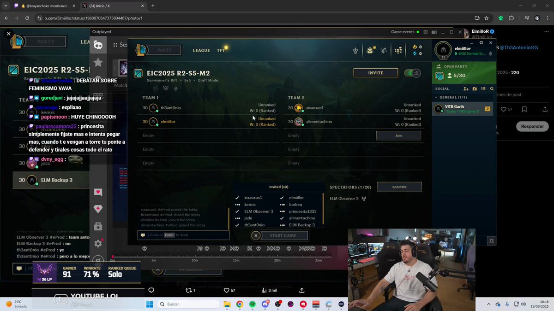The width and height of the screenshot is (554, 311).
Task: Open Outplayed heart sidebar icon
Action: pos(98,192)
